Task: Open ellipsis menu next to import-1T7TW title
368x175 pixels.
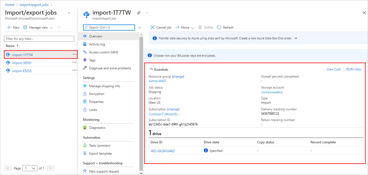Action: click(x=147, y=13)
